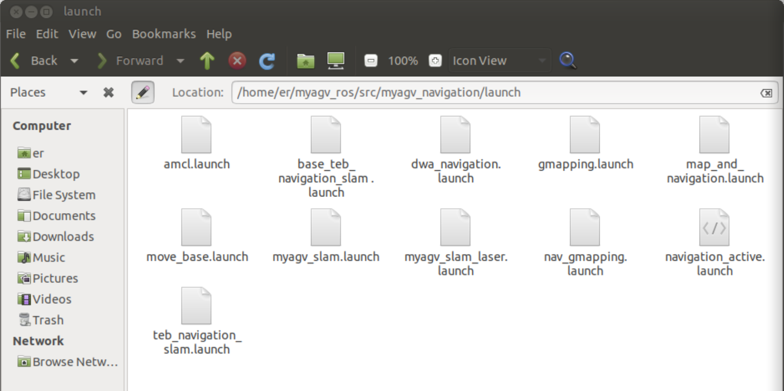Open Pictures in the sidebar
The height and width of the screenshot is (391, 784).
coord(48,278)
